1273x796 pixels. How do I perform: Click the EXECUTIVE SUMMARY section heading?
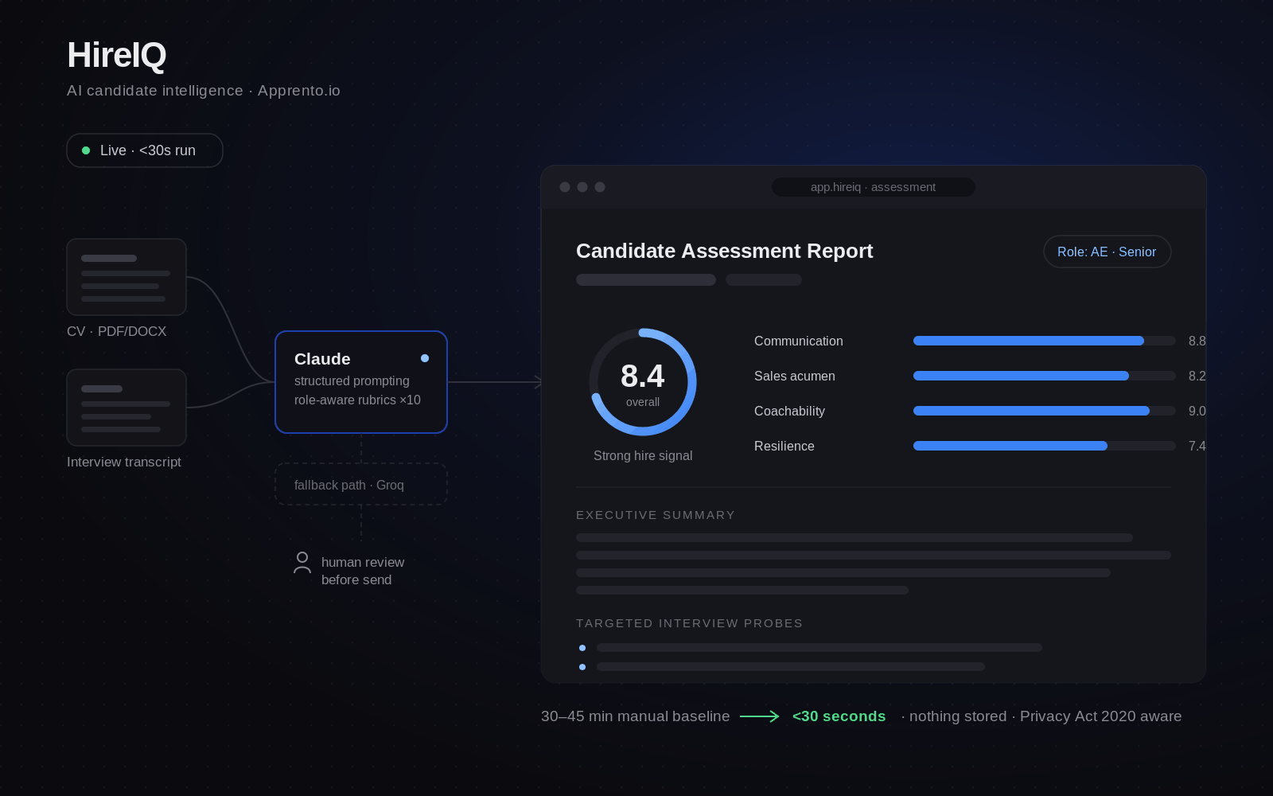pyautogui.click(x=656, y=515)
